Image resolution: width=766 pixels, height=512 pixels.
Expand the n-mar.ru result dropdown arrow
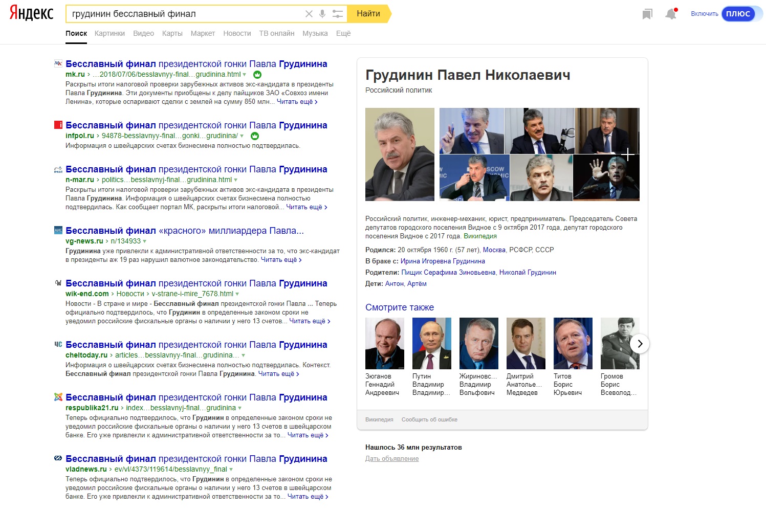(236, 180)
